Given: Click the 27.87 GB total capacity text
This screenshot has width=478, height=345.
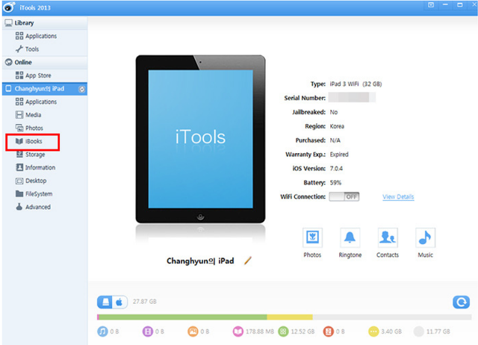Looking at the screenshot, I should click(x=144, y=302).
